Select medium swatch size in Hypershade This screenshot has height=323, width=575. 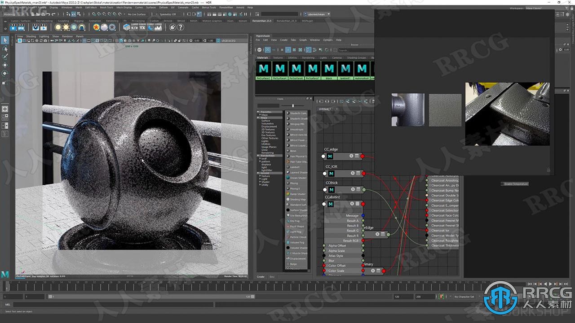coord(288,50)
